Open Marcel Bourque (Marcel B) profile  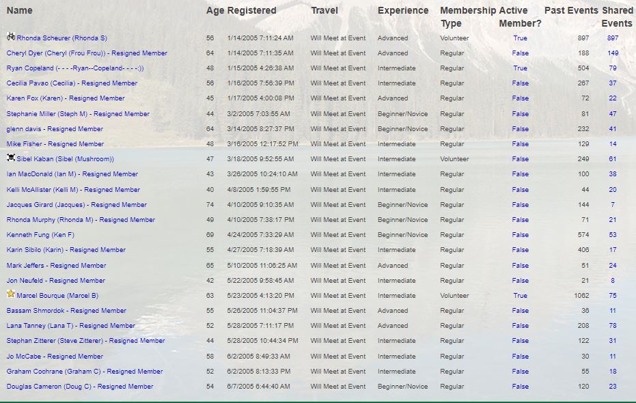[57, 296]
